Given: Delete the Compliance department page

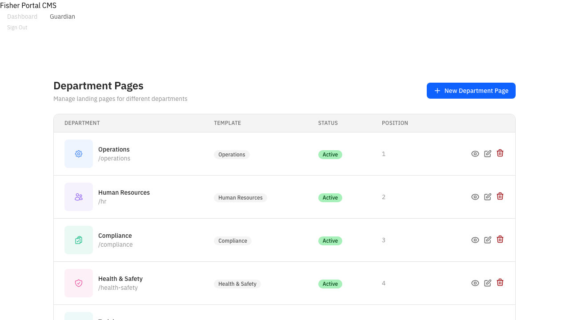Looking at the screenshot, I should [x=500, y=240].
